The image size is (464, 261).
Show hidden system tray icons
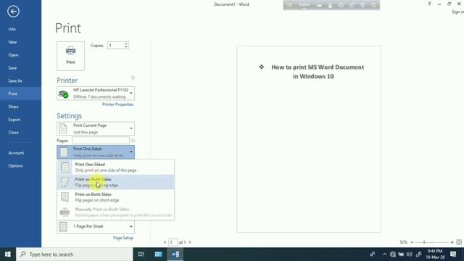pos(384,254)
